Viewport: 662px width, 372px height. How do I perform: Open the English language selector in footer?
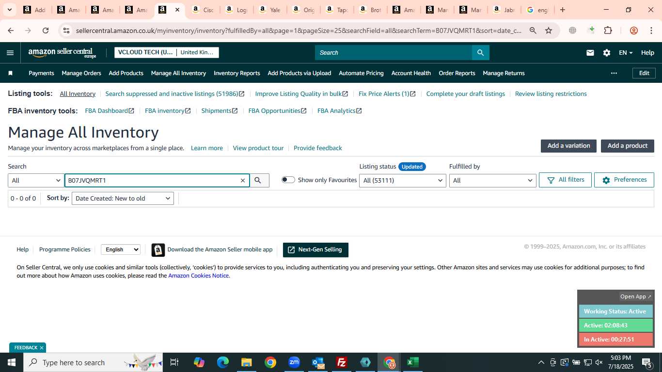tap(121, 249)
